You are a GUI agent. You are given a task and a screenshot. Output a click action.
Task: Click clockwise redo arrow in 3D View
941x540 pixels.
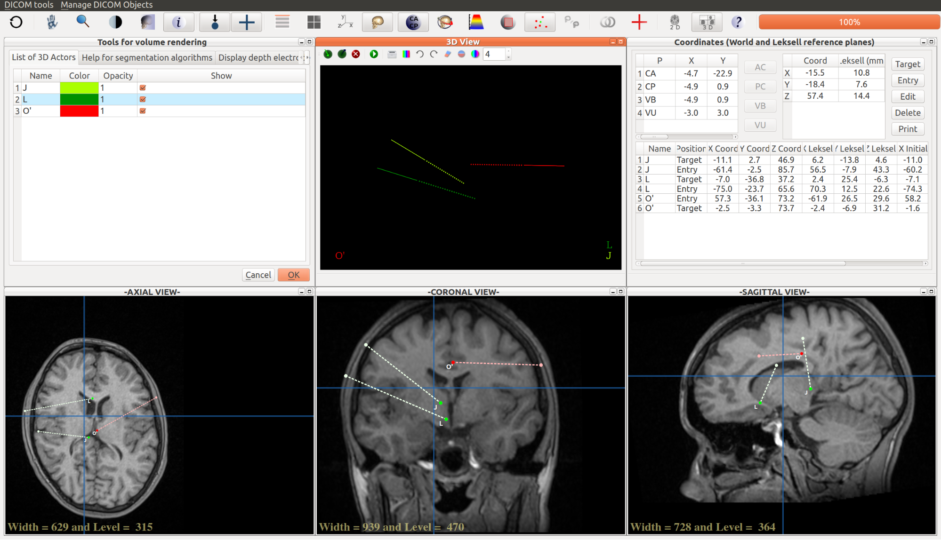point(434,54)
